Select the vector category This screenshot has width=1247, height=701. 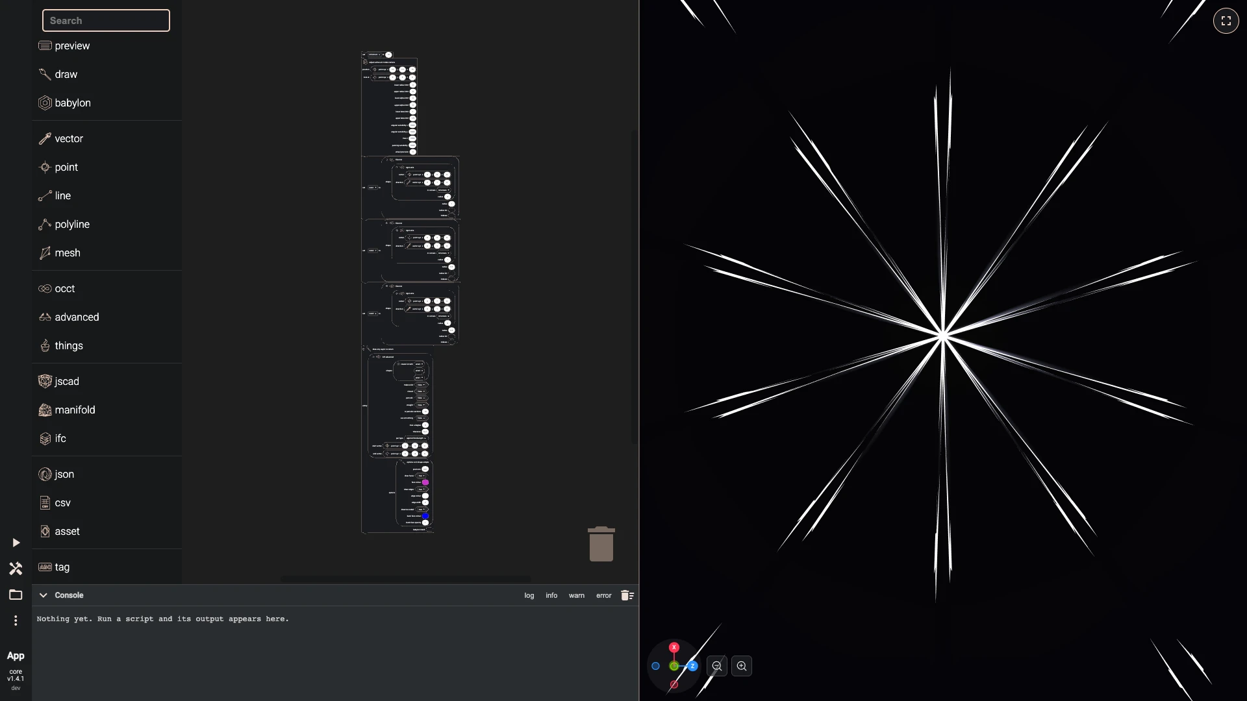click(107, 138)
